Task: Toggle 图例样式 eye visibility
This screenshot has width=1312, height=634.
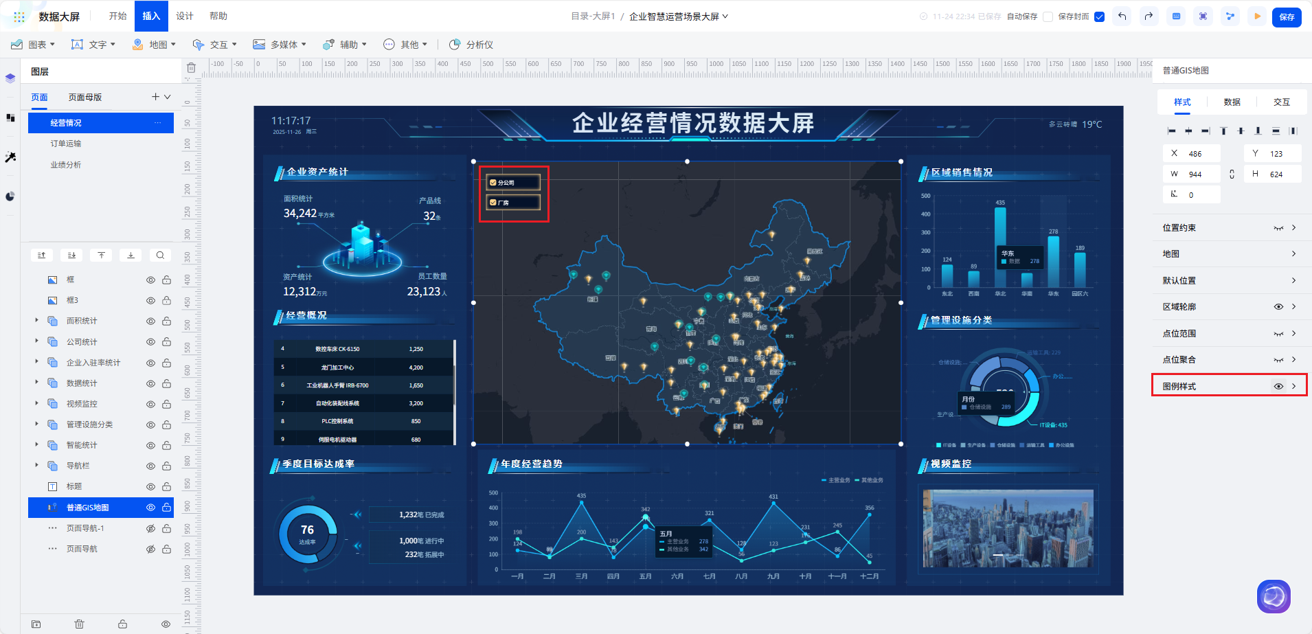Action: coord(1278,386)
